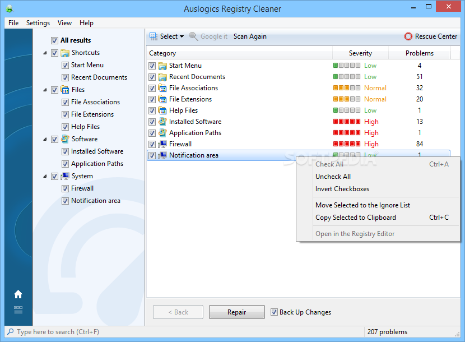
Task: Click Recent Documents folder icon in results list
Action: point(162,77)
